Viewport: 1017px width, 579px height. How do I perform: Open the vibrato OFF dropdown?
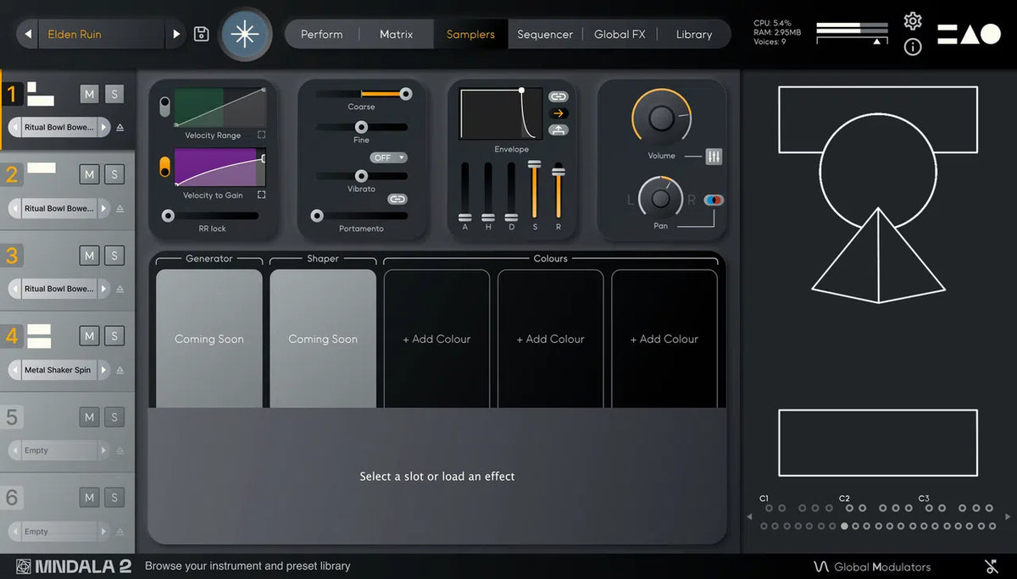click(x=388, y=158)
